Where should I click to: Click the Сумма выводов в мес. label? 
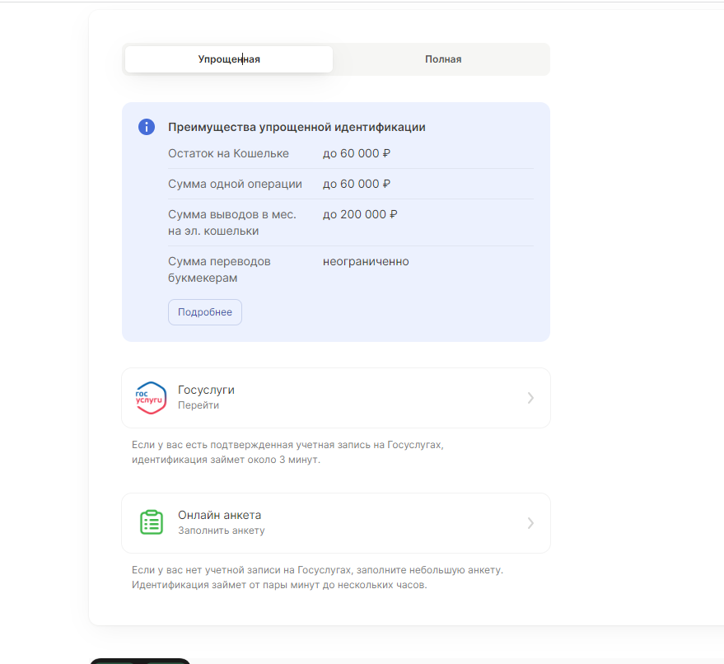coord(231,222)
